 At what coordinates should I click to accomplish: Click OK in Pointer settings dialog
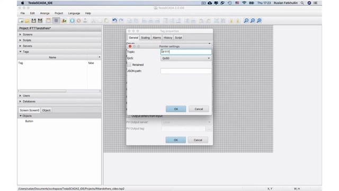[176, 109]
